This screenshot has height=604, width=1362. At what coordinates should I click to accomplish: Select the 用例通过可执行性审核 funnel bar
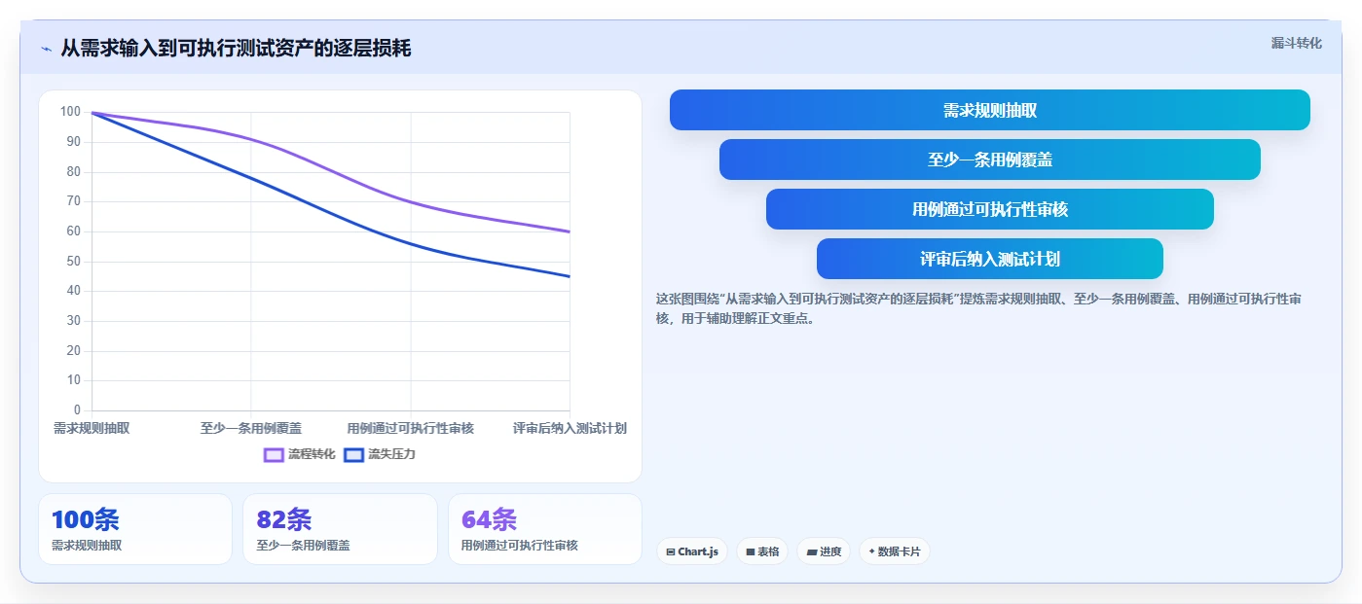[x=989, y=209]
